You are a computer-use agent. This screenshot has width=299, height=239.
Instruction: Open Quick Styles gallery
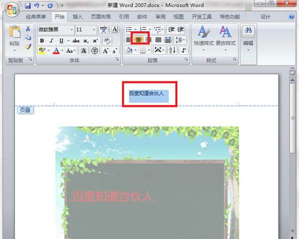pyautogui.click(x=204, y=38)
